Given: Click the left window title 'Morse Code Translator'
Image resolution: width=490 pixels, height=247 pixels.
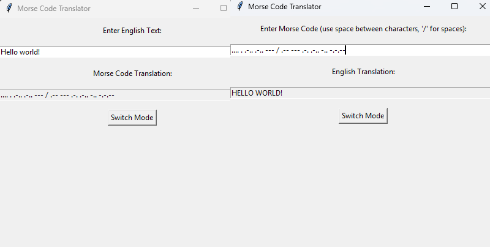Looking at the screenshot, I should [x=54, y=9].
